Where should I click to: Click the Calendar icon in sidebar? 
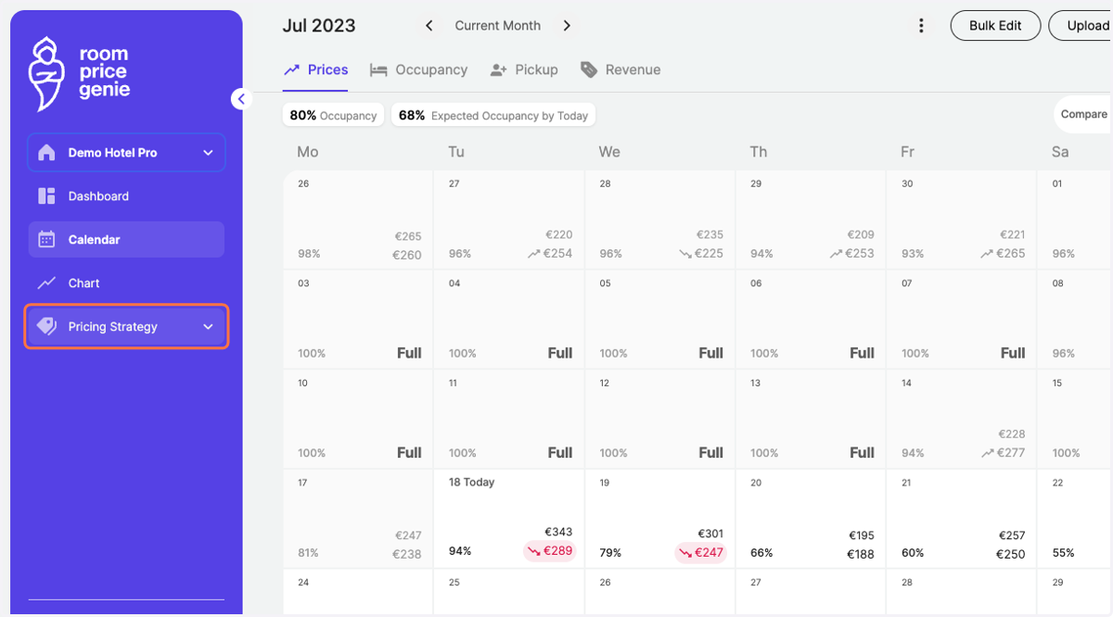[x=46, y=239]
